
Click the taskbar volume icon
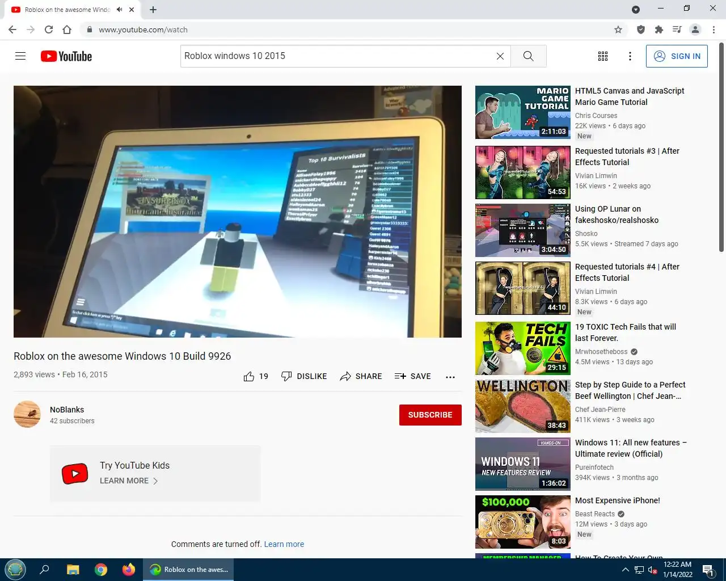[x=652, y=570]
